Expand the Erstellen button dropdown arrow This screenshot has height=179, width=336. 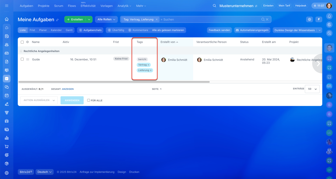tap(89, 19)
